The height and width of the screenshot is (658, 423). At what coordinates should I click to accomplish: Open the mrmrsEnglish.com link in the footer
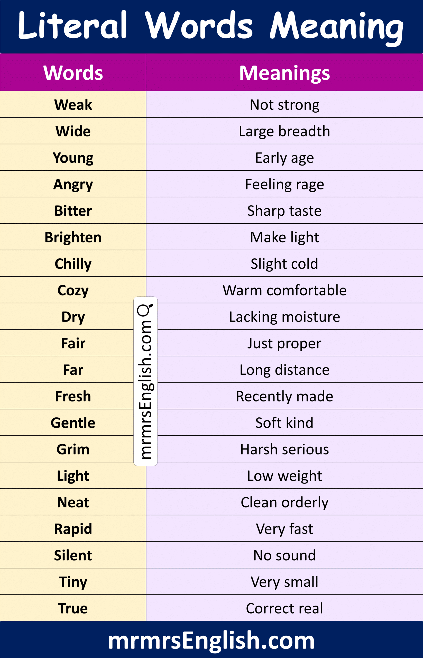tap(211, 640)
